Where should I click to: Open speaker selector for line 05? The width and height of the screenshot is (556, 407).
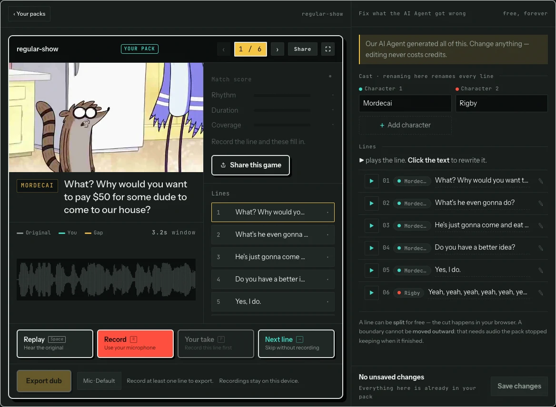tap(412, 270)
